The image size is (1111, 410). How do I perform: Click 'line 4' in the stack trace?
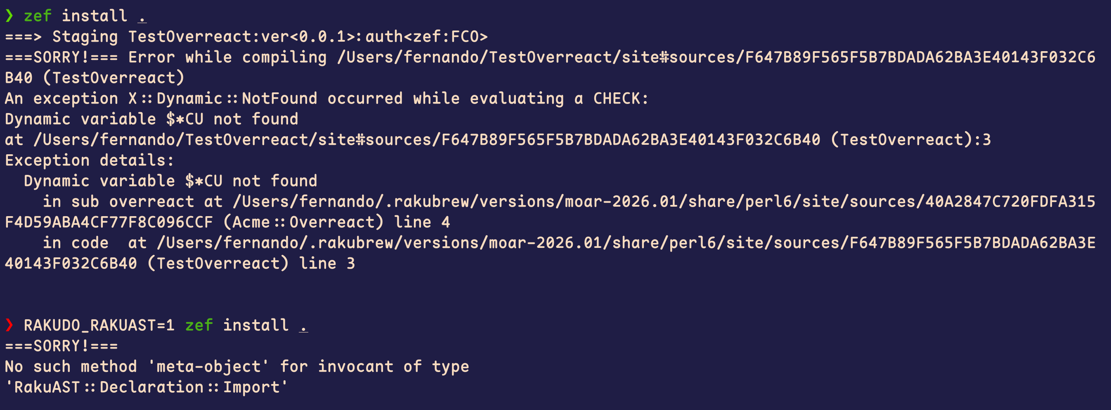coord(422,222)
